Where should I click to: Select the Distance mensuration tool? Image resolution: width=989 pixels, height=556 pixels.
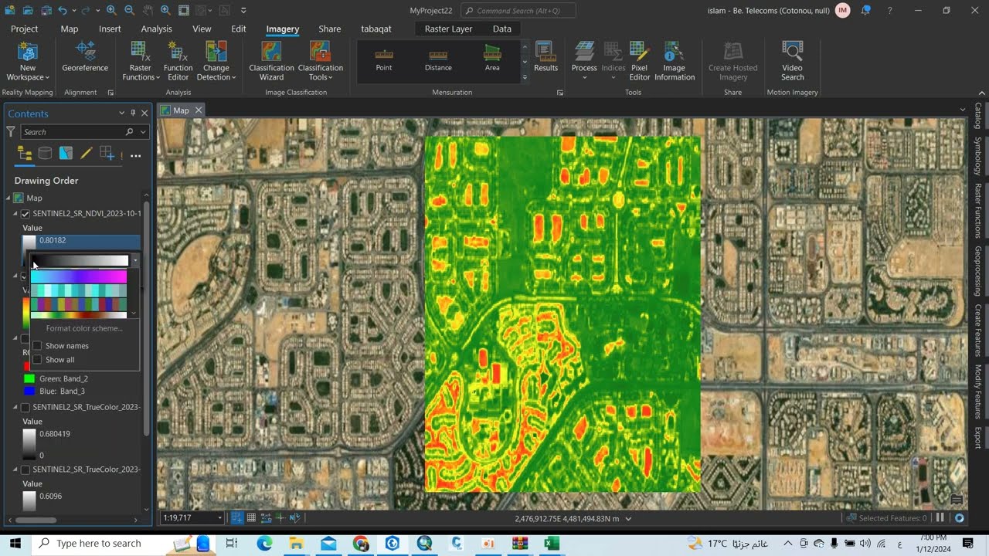438,60
